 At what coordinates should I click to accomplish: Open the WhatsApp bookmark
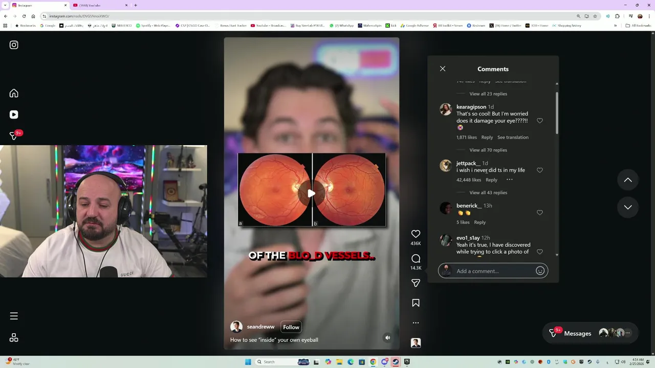(x=341, y=26)
